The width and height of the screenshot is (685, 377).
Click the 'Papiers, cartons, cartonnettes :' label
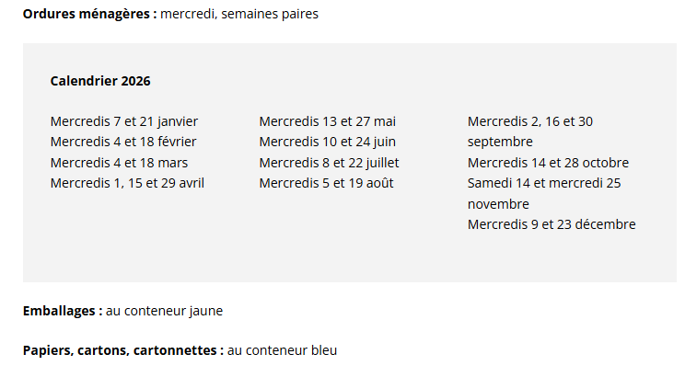(123, 350)
